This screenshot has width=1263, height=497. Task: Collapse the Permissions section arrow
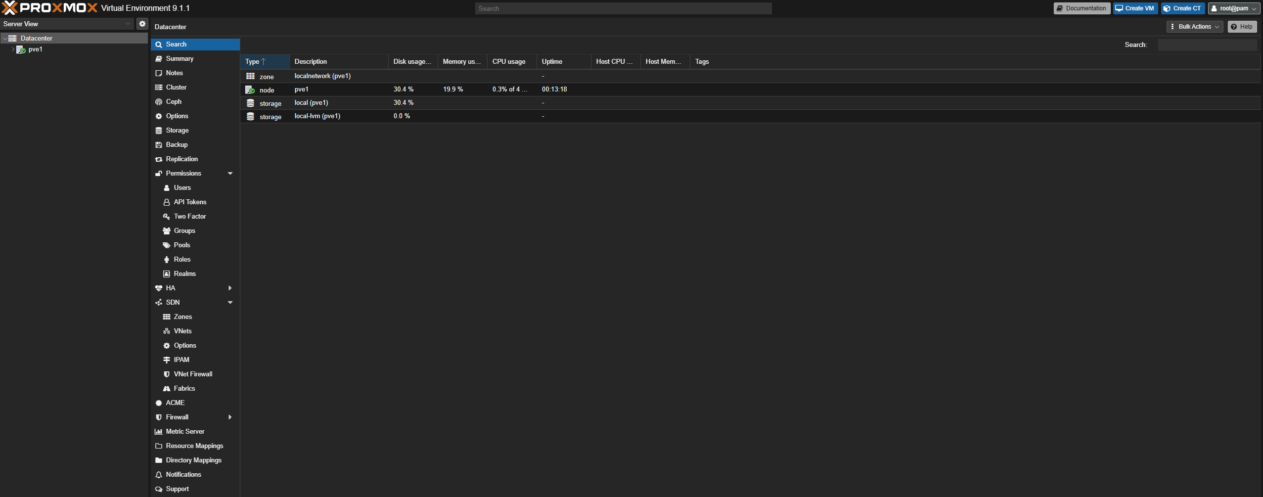[230, 174]
